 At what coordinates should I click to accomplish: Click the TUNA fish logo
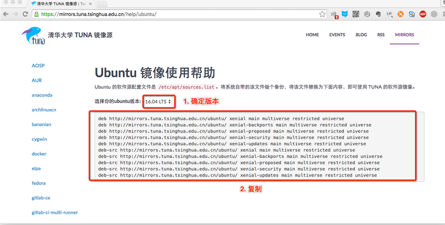pos(33,36)
